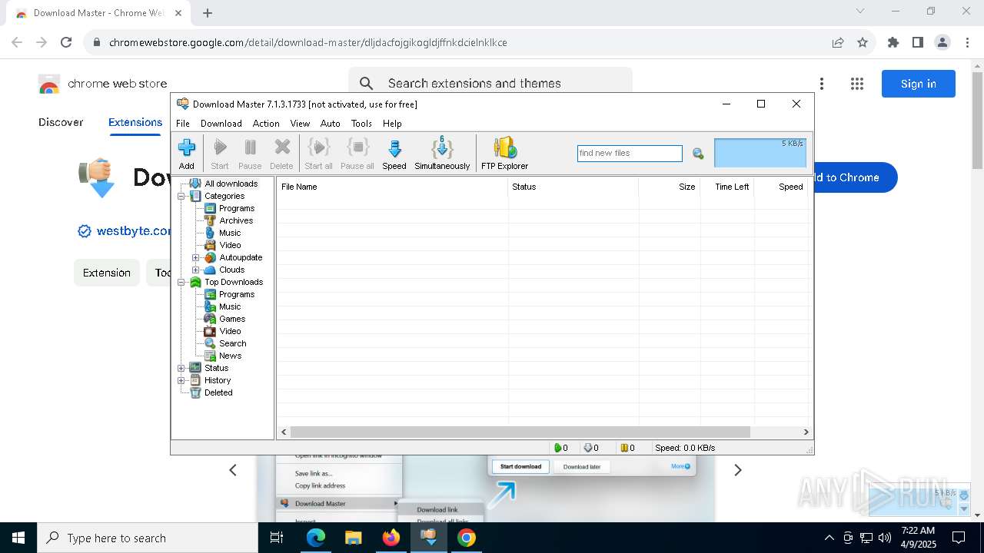
Task: Show previous screenshot in web store carousel
Action: pos(233,470)
